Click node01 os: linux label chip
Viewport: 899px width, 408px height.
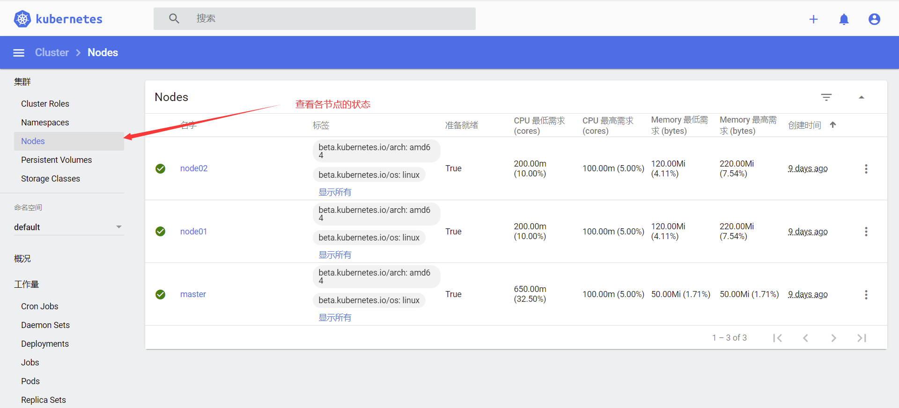tap(369, 238)
